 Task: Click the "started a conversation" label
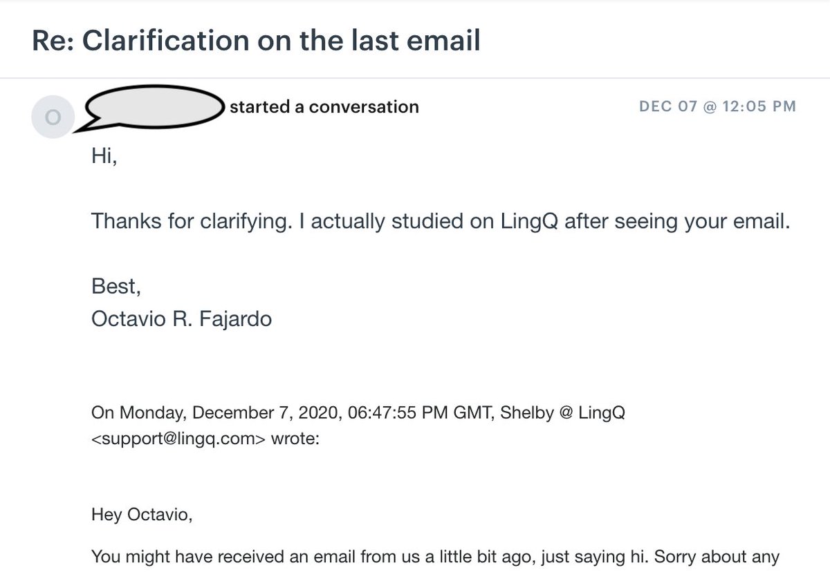click(x=324, y=106)
